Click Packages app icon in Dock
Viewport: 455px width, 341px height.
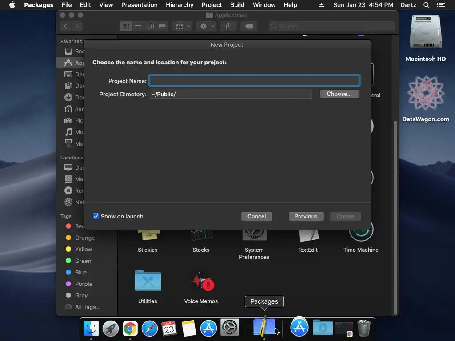click(264, 326)
